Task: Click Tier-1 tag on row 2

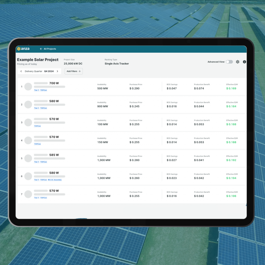Action: [x=36, y=108]
